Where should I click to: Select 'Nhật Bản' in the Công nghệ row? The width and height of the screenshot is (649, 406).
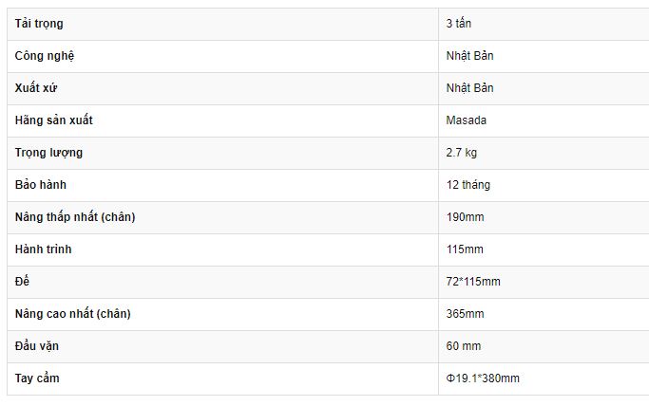tap(469, 56)
